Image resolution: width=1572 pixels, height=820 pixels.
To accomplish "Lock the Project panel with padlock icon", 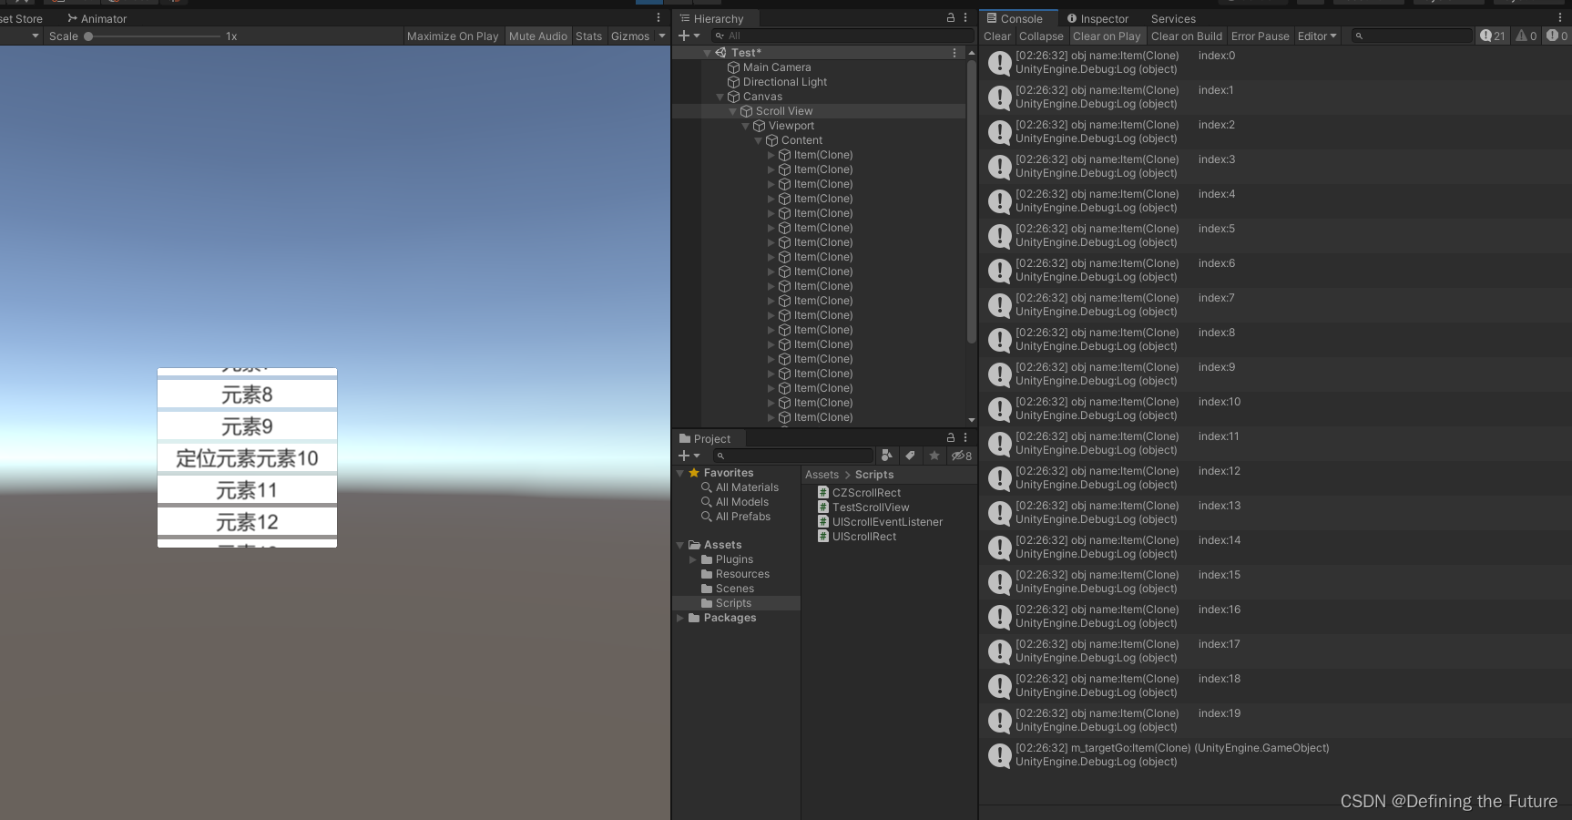I will coord(951,437).
